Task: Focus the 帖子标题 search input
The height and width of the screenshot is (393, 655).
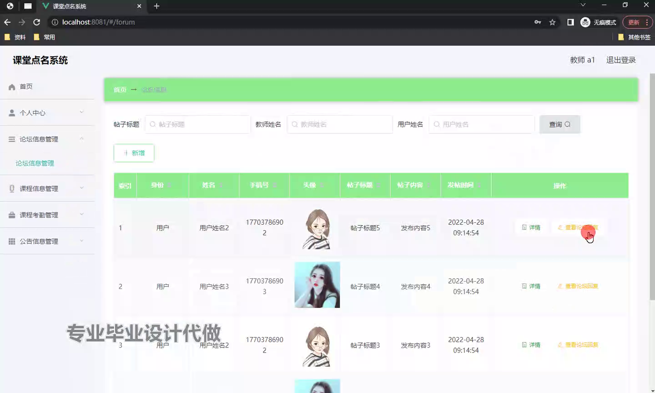Action: tap(198, 124)
